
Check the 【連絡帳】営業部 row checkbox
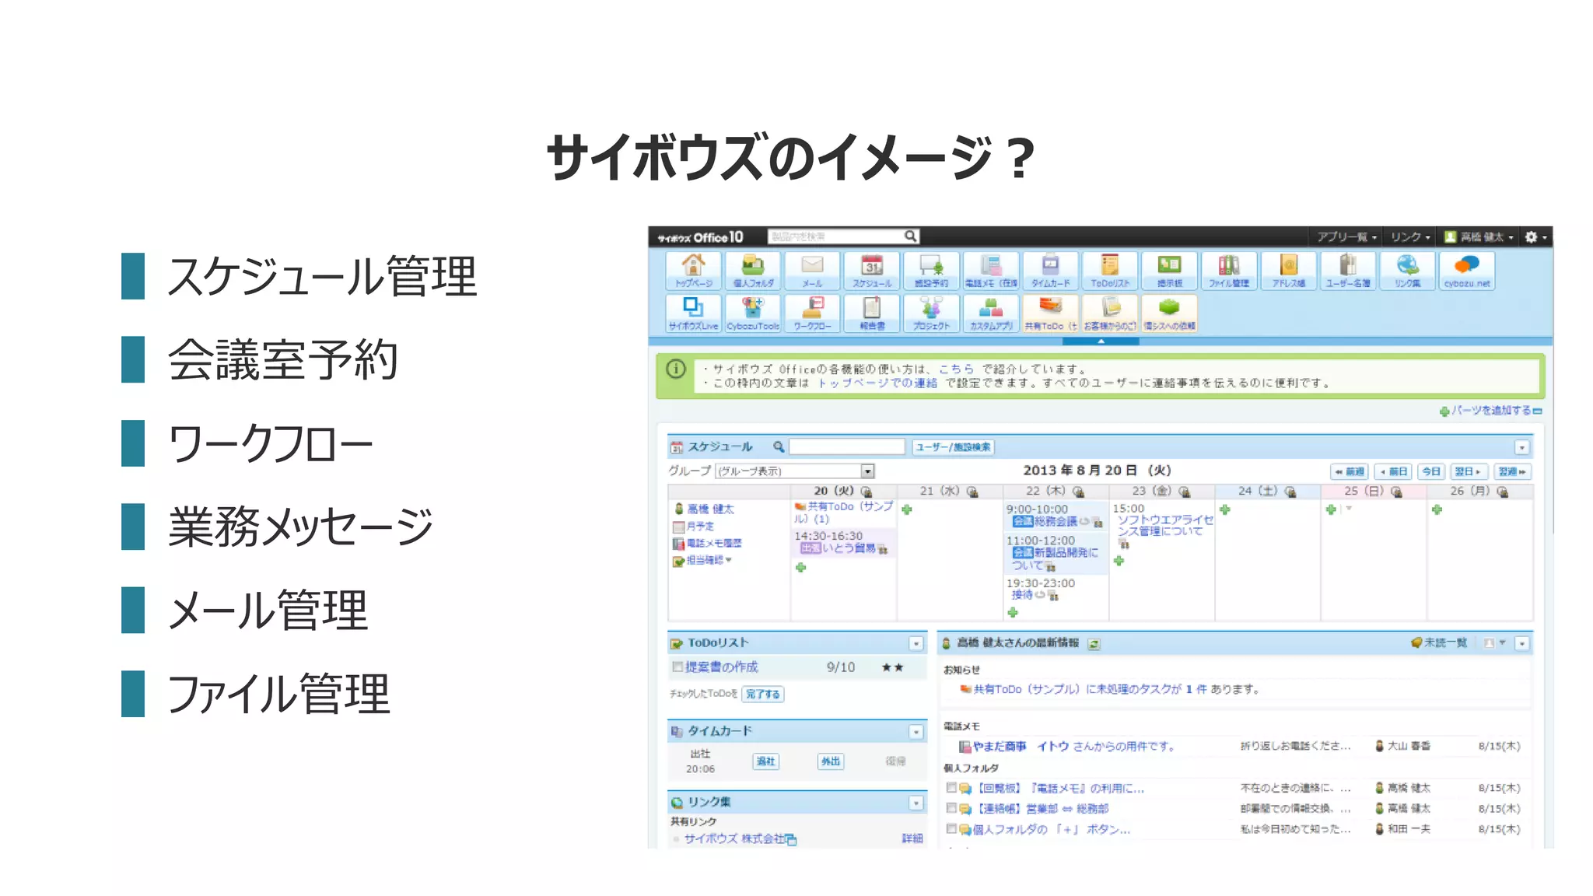tap(951, 808)
